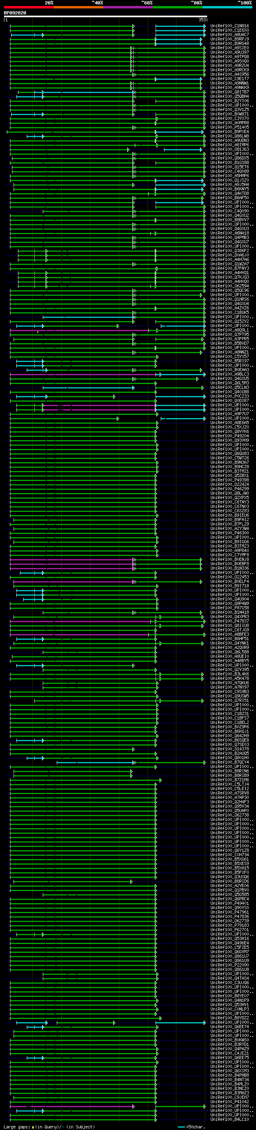This screenshot has width=256, height=1130.
Task: Open hit UniRef100_B9RG48
Action: 230,43
